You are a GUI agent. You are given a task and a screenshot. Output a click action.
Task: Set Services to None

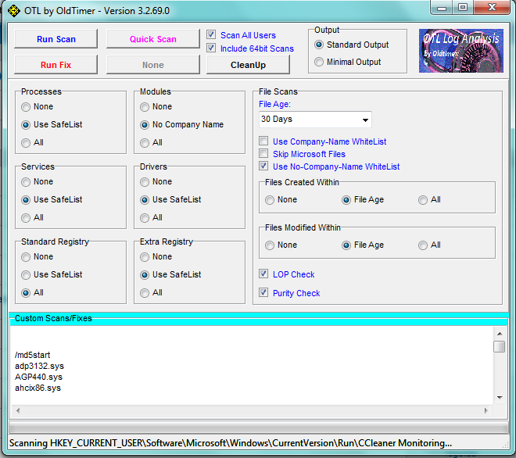[x=26, y=182]
